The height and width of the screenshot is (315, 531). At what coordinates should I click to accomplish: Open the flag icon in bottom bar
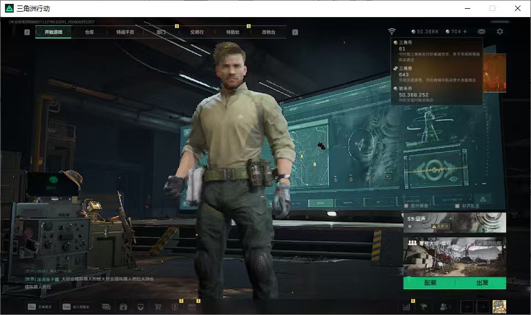(423, 307)
